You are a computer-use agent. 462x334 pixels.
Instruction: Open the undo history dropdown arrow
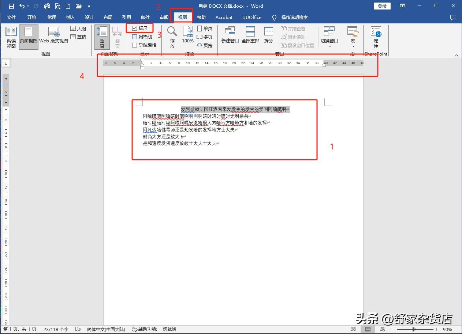click(29, 6)
